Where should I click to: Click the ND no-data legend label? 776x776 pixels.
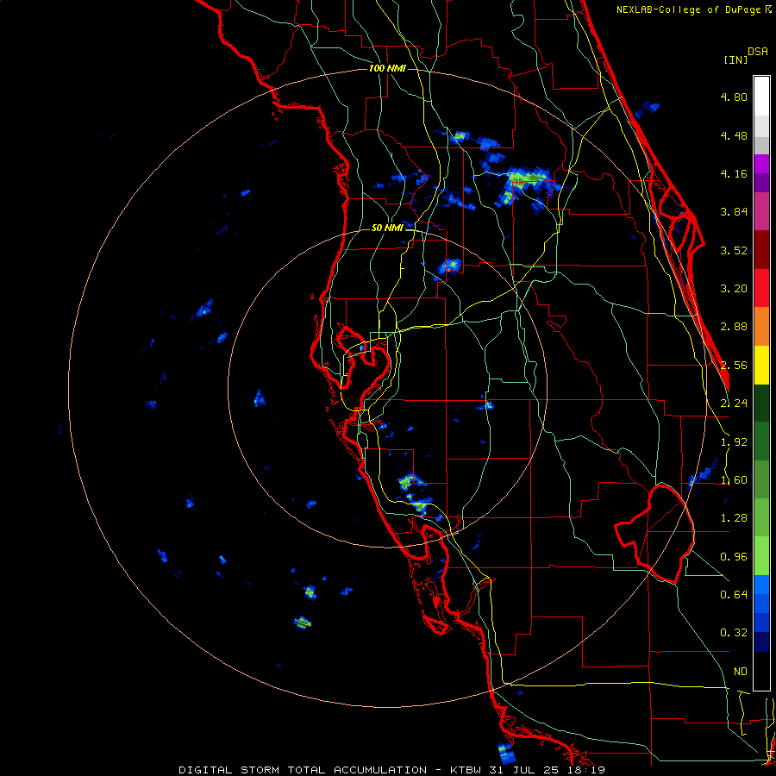point(741,672)
